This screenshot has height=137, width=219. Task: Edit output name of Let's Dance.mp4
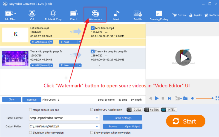click(93, 28)
